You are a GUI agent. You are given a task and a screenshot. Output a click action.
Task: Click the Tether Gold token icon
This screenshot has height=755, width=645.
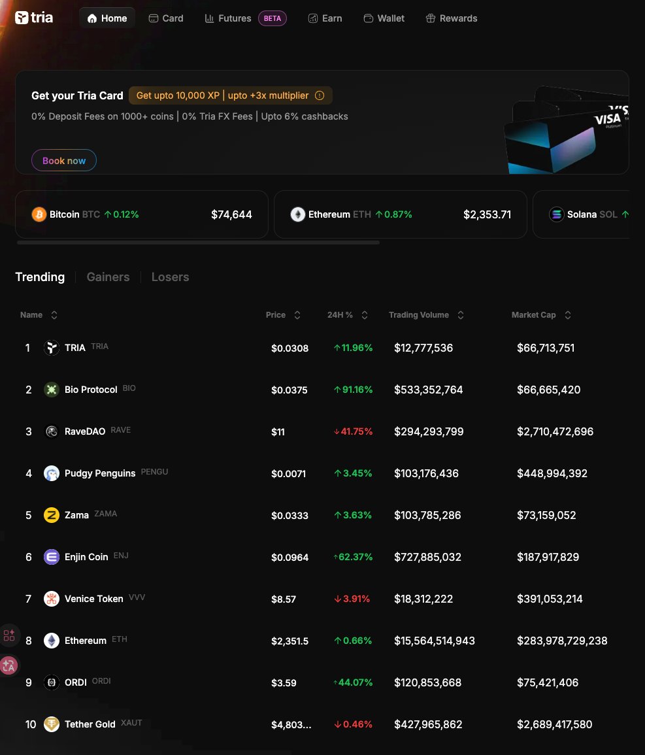pos(52,724)
